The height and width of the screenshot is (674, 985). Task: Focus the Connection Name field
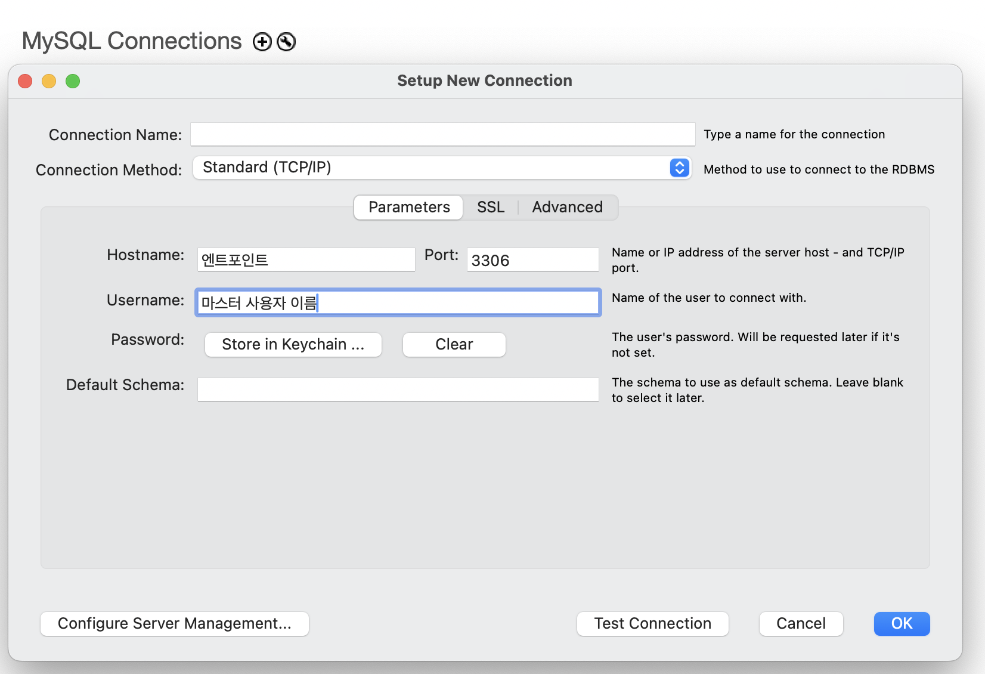pyautogui.click(x=443, y=134)
